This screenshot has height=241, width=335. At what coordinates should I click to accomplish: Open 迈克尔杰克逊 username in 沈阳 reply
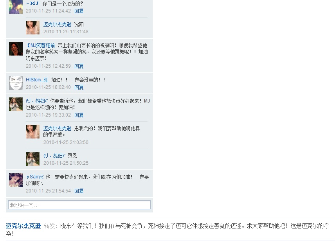pos(57,24)
